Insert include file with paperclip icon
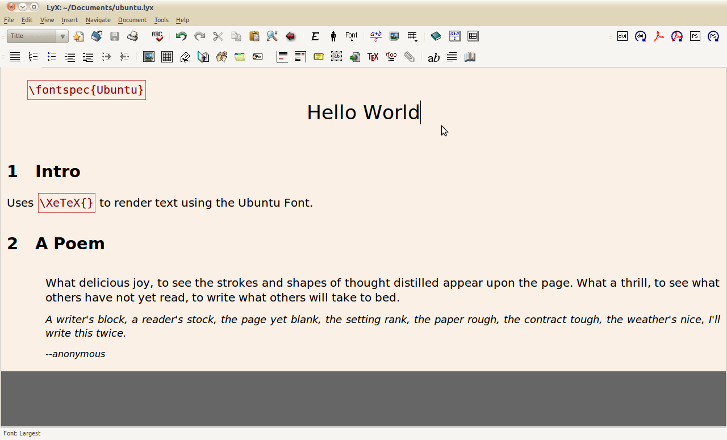This screenshot has height=440, width=727. (410, 57)
